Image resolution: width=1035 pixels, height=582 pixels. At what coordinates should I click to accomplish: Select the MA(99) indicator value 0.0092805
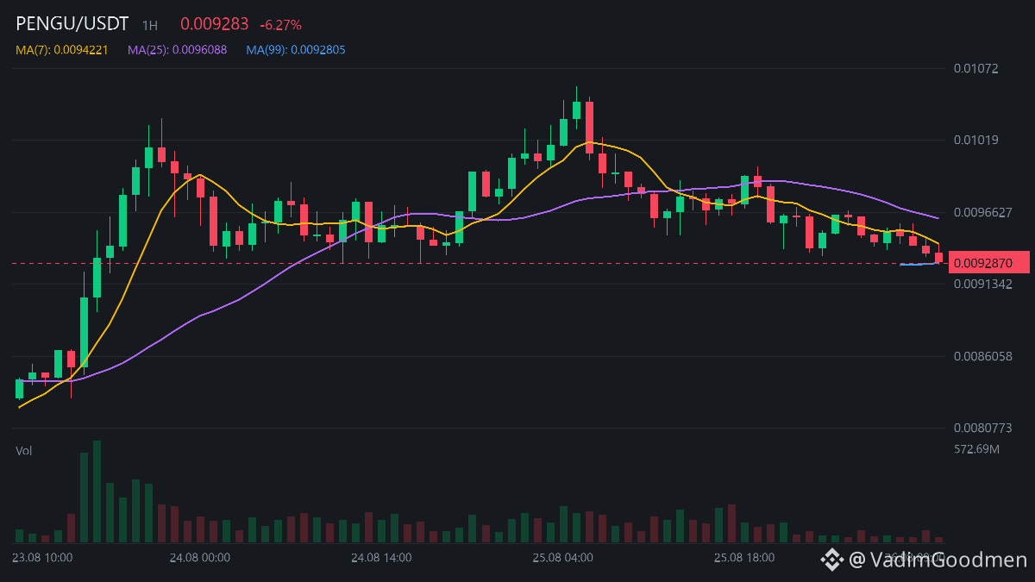pos(296,50)
